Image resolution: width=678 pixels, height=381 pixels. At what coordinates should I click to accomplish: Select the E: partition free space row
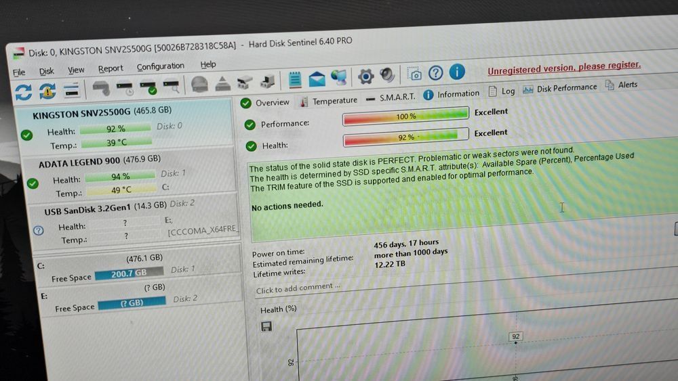(x=140, y=298)
